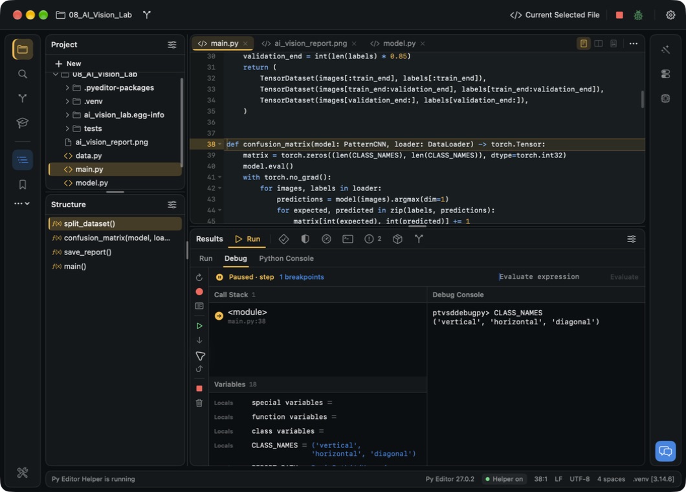The height and width of the screenshot is (492, 686).
Task: Click the terminal icon in Results toolbar
Action: (348, 239)
